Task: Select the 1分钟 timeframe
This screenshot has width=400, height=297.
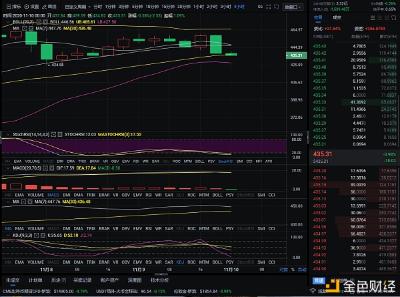Action: point(110,7)
